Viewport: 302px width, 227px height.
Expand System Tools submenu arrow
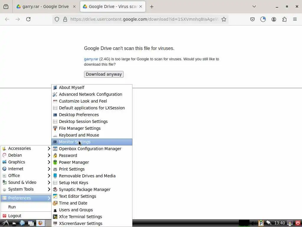(x=49, y=189)
